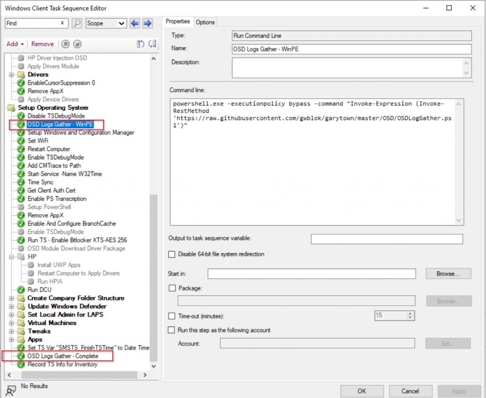Check Run this step as the following account
Image resolution: width=486 pixels, height=398 pixels.
coord(171,330)
